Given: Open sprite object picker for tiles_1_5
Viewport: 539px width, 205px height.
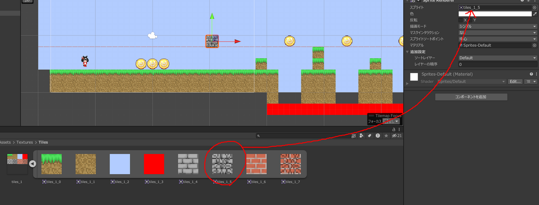Looking at the screenshot, I should point(535,8).
